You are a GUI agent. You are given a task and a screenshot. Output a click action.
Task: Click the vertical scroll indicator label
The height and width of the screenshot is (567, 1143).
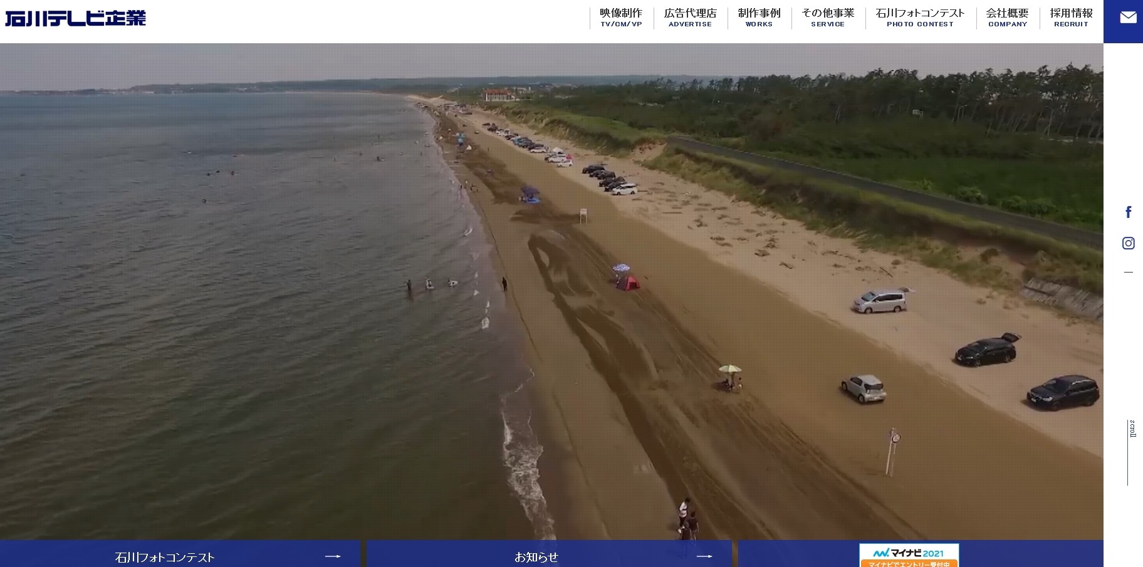[1132, 429]
